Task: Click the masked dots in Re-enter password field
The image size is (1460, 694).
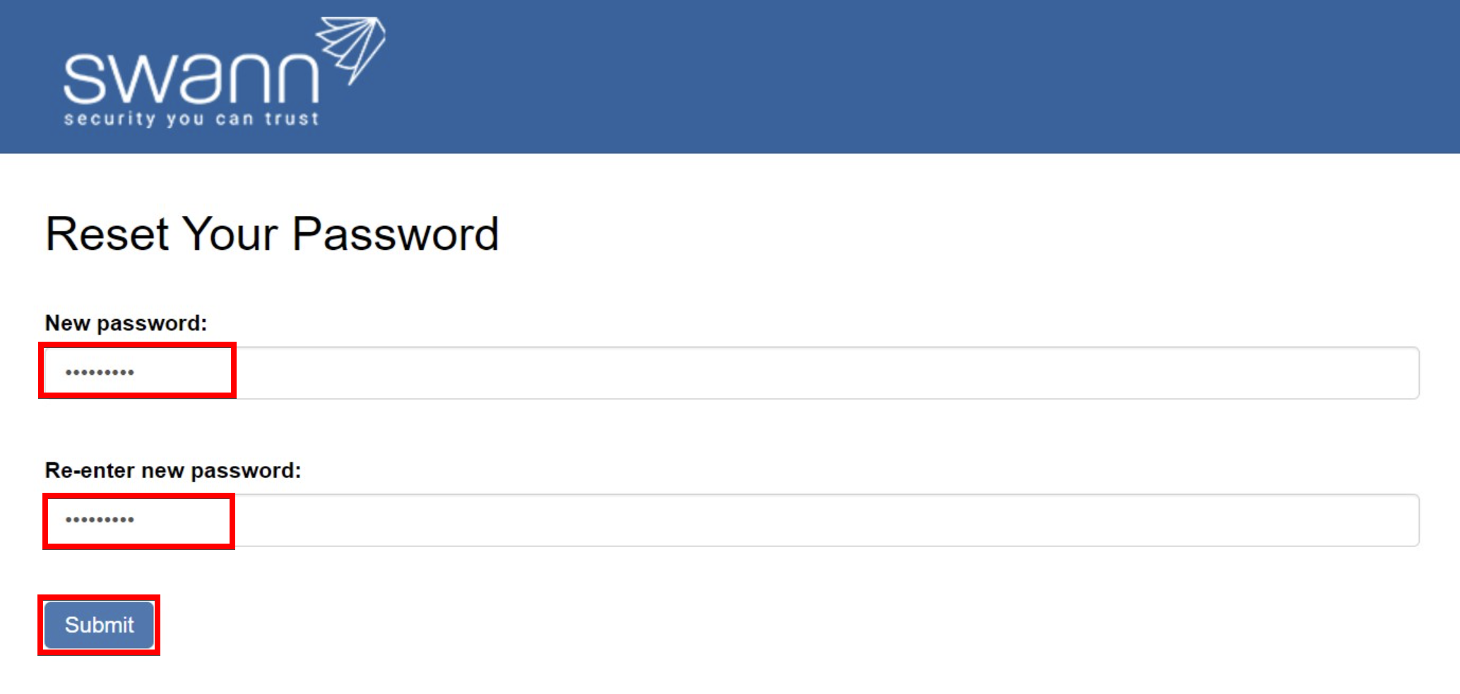Action: point(100,520)
